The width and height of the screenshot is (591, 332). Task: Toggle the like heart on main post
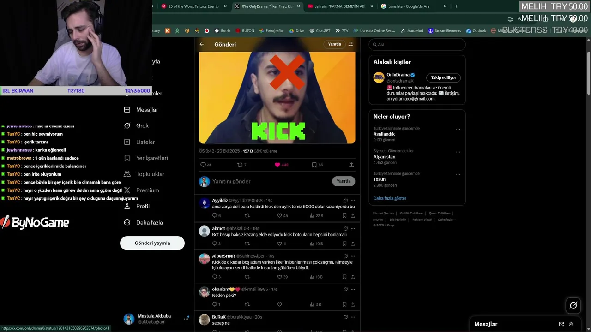pos(277,165)
